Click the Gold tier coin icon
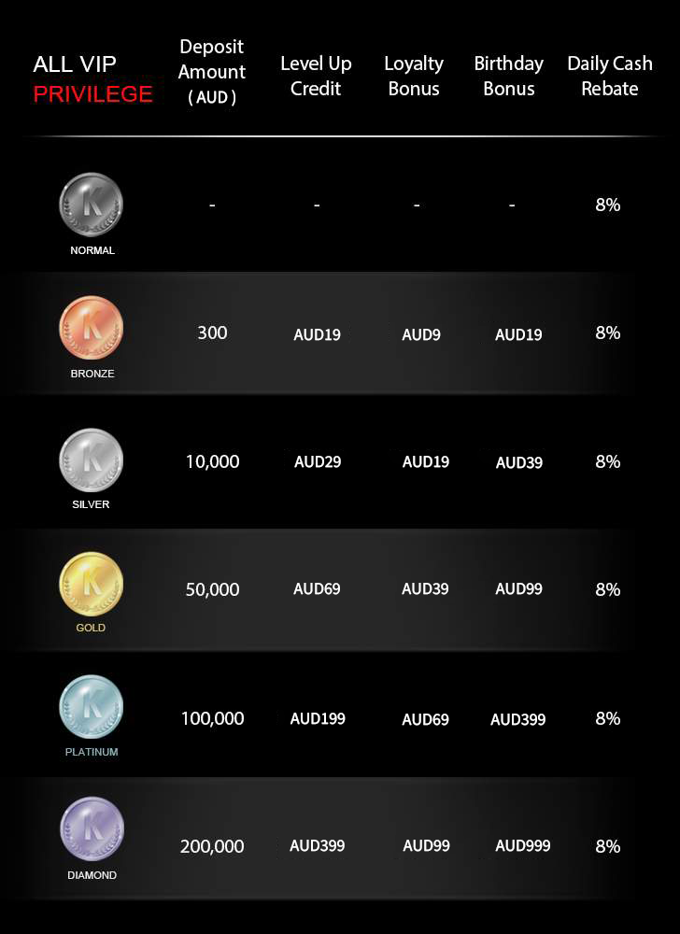Screen dimensions: 680x934 point(92,584)
